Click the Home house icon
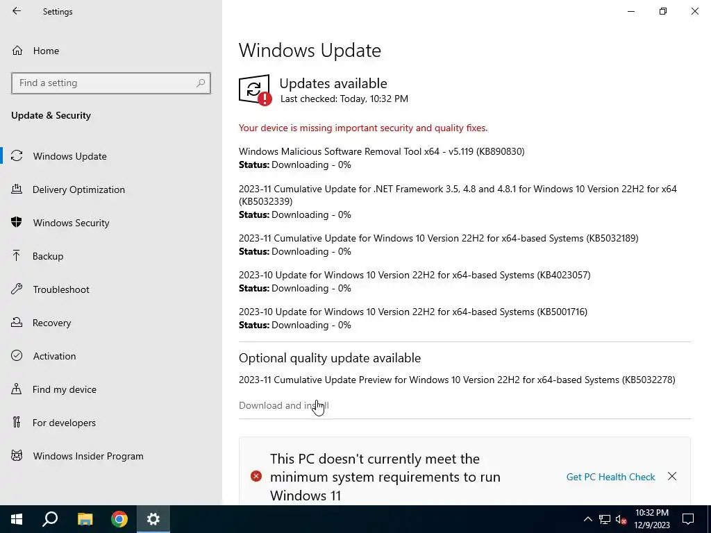Image resolution: width=711 pixels, height=533 pixels. [x=17, y=50]
